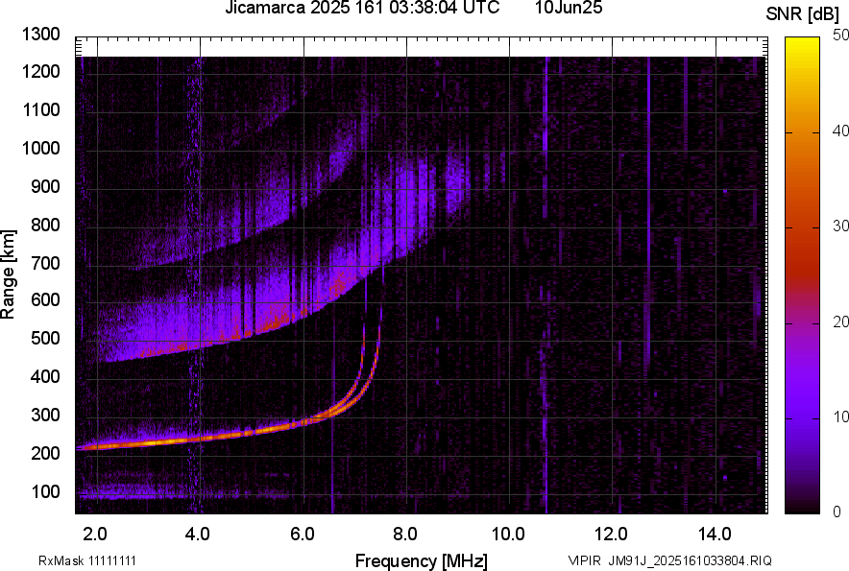Viewport: 849px width, 571px height.
Task: Click the colorbar tick value 50
Action: coord(841,36)
